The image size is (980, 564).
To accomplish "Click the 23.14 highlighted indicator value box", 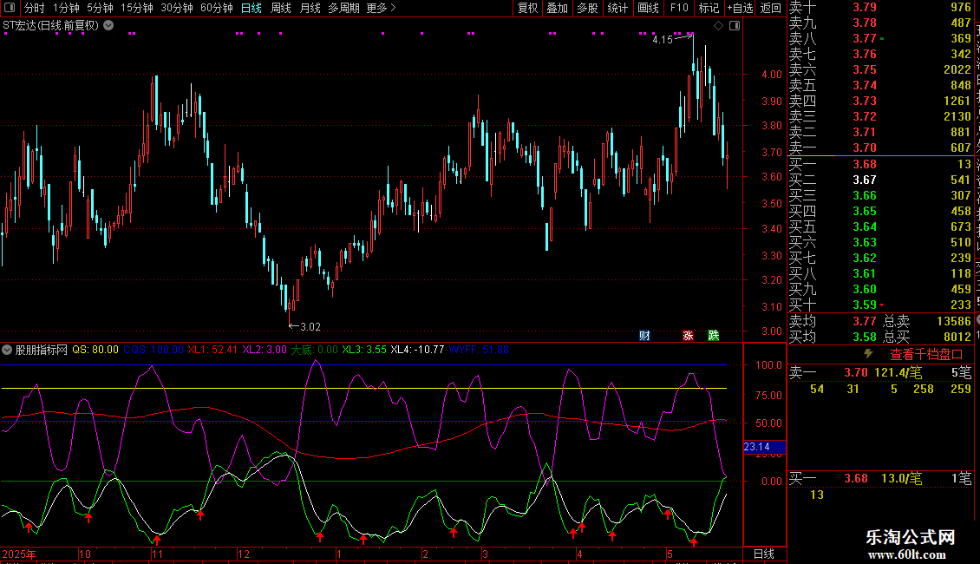I will click(x=764, y=447).
